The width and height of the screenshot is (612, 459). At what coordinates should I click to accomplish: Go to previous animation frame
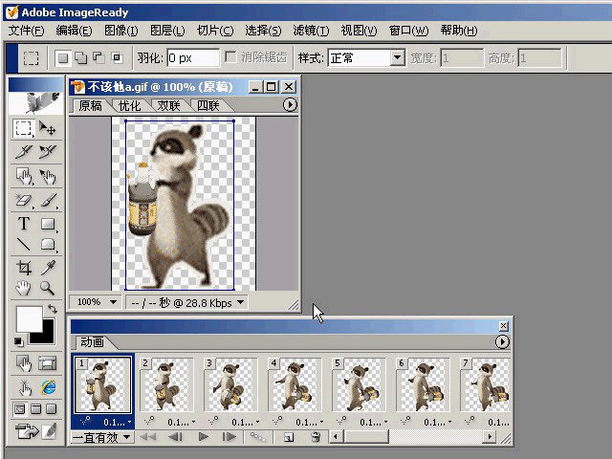pos(175,437)
